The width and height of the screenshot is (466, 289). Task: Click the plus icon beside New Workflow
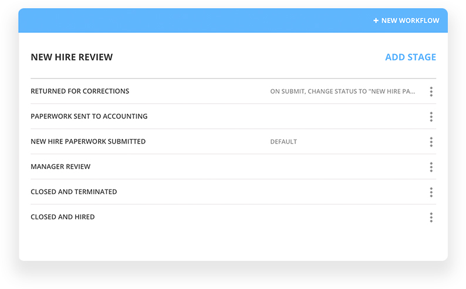(376, 21)
